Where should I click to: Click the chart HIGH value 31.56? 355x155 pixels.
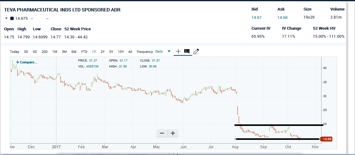(x=123, y=67)
